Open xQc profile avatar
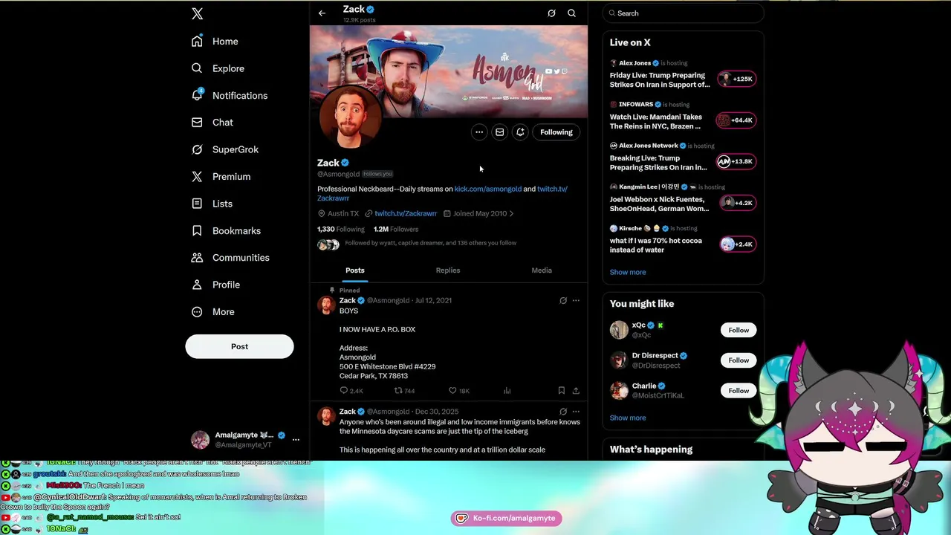The width and height of the screenshot is (951, 535). 619,330
